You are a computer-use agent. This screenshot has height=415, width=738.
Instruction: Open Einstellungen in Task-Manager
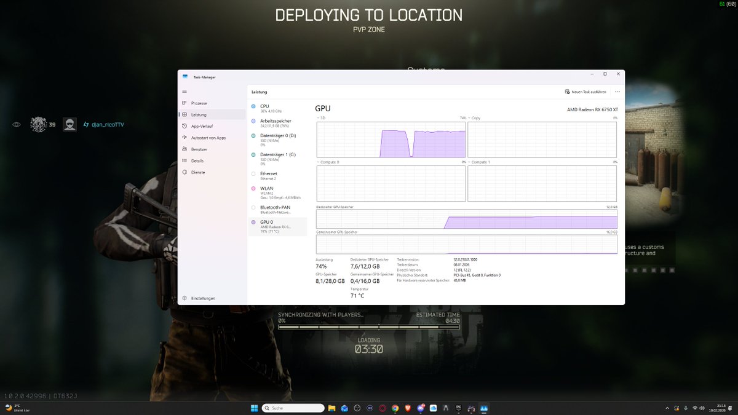tap(212, 298)
